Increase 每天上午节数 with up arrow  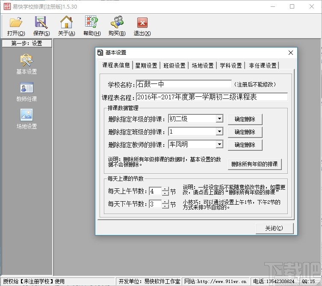point(165,189)
